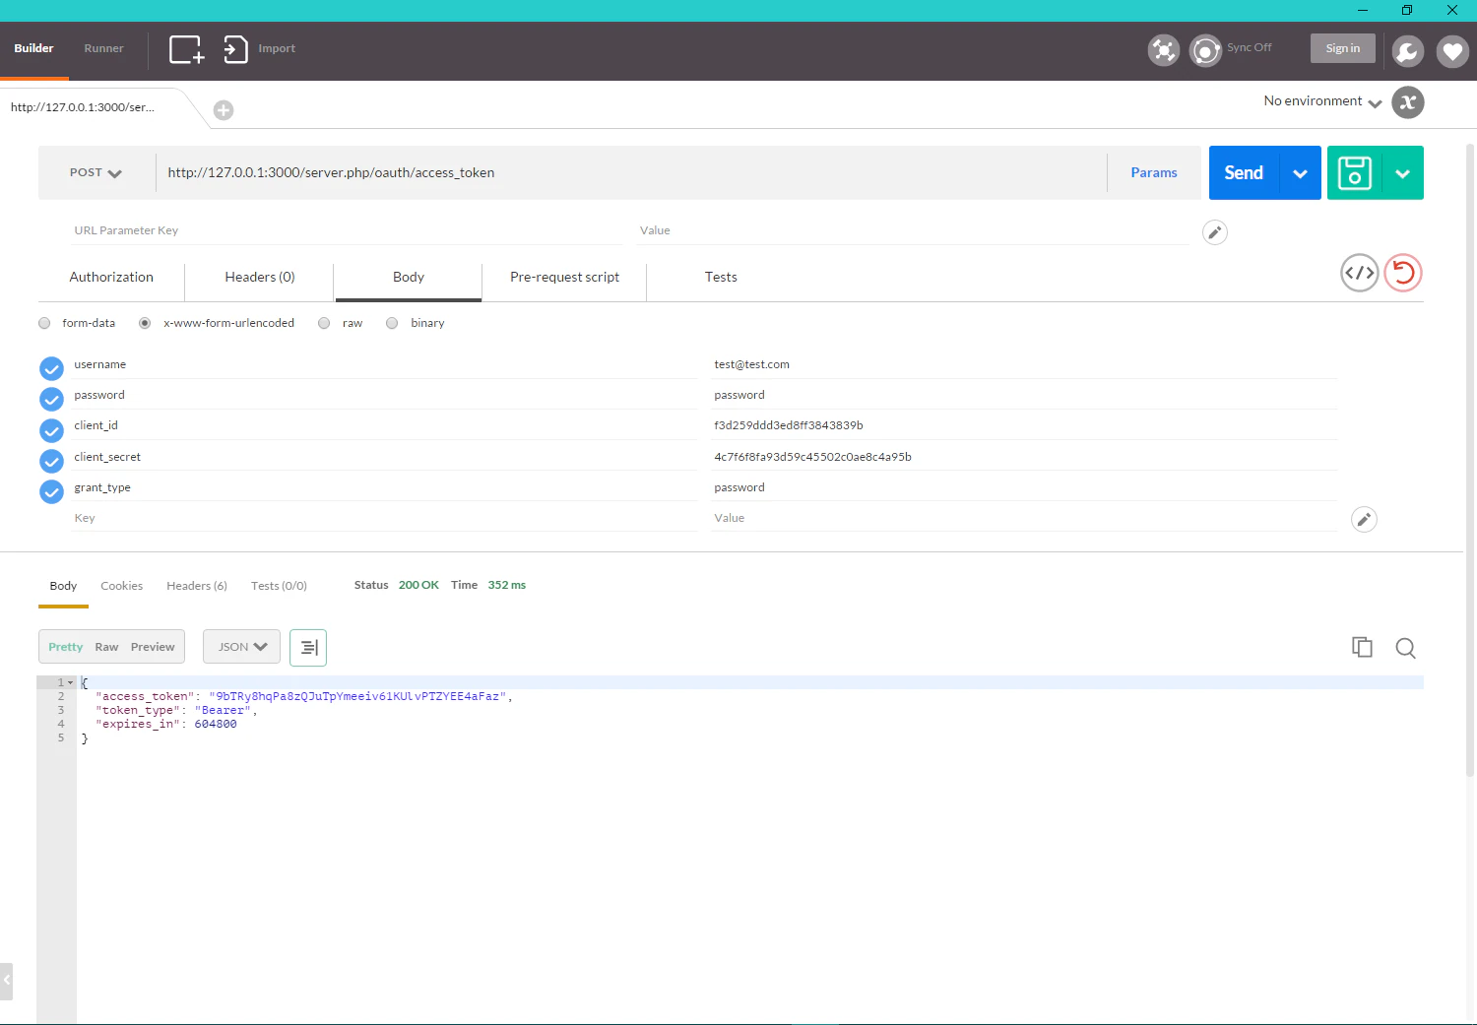1477x1025 pixels.
Task: Click bulk edit pencil for URL parameters
Action: [1215, 232]
